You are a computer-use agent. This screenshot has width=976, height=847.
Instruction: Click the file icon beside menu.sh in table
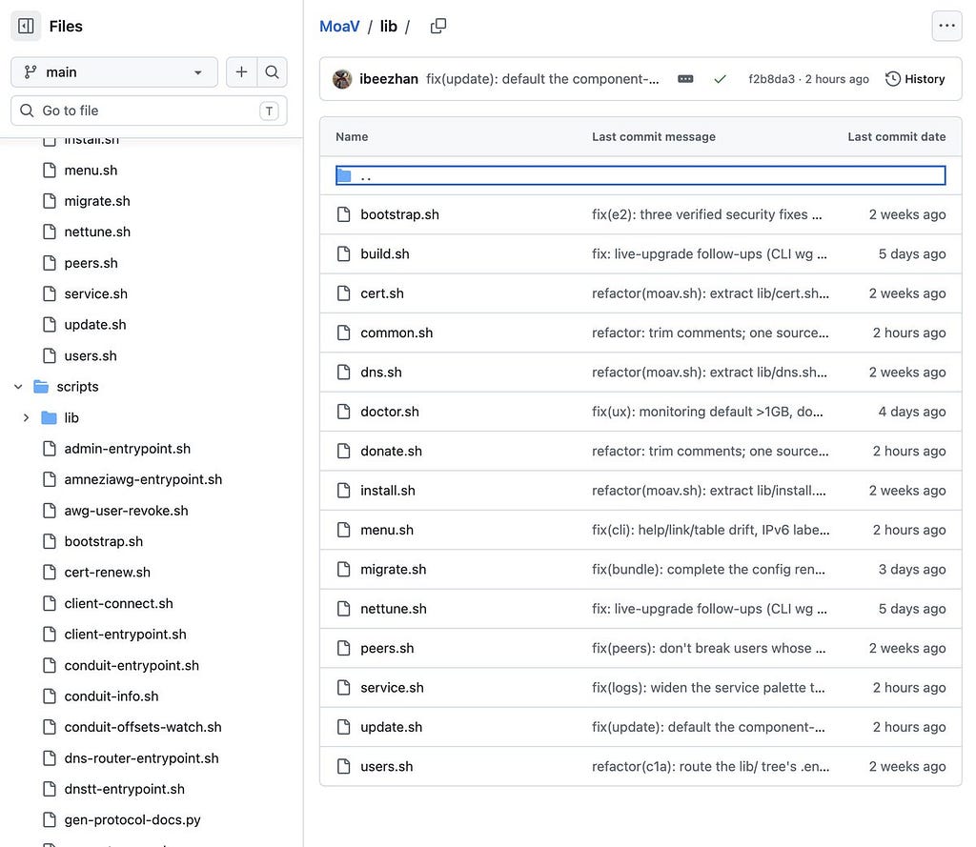(x=343, y=531)
